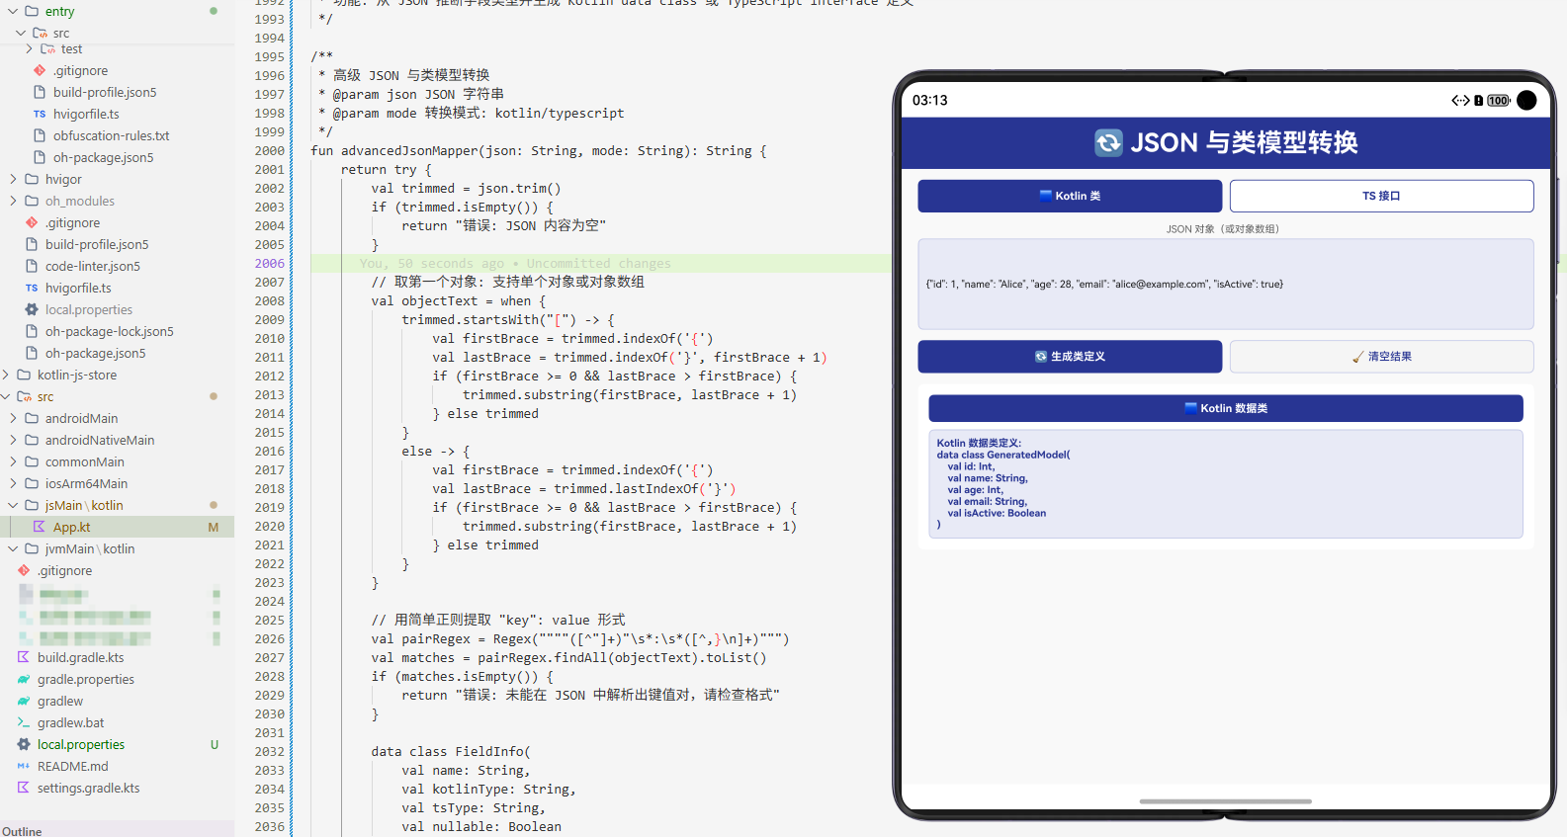Collapse the entry folder chevron
Screen dimensions: 1567x837
click(13, 11)
